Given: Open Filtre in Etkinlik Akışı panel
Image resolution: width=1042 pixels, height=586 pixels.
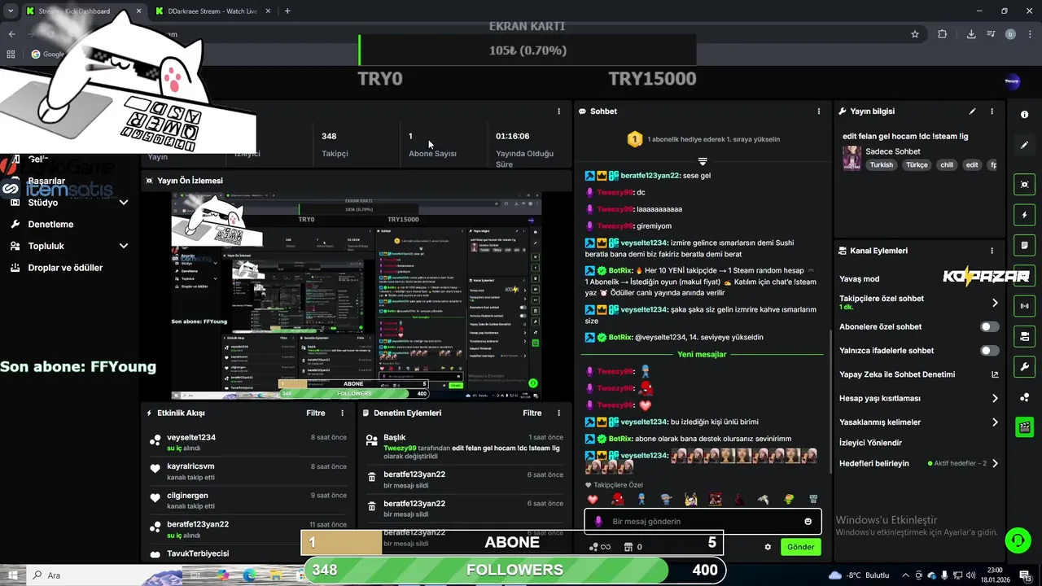Looking at the screenshot, I should coord(316,413).
